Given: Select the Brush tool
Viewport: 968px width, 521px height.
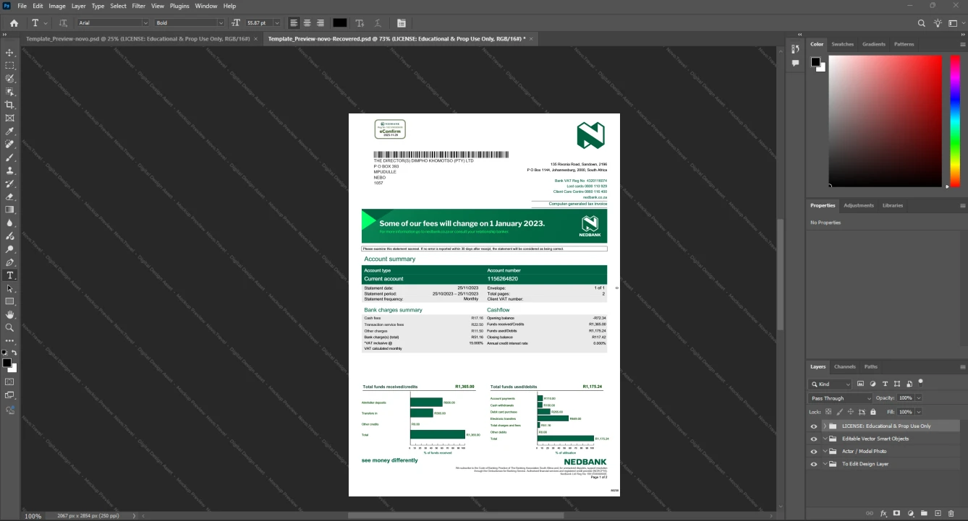Looking at the screenshot, I should [x=9, y=158].
